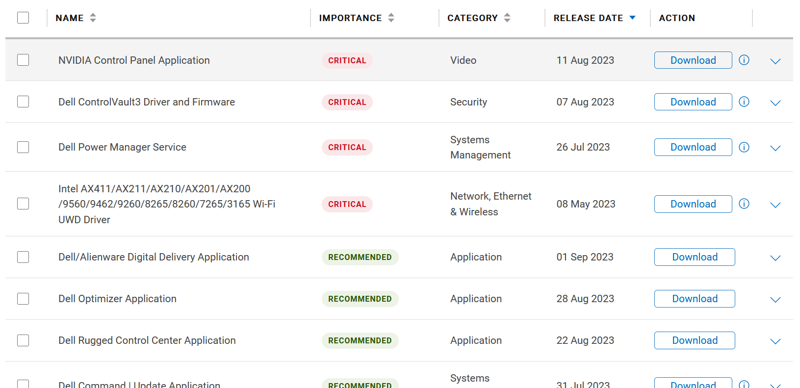Viewport: 800px width, 388px height.
Task: Expand Dell/Alienware Digital Delivery details
Action: coord(775,258)
